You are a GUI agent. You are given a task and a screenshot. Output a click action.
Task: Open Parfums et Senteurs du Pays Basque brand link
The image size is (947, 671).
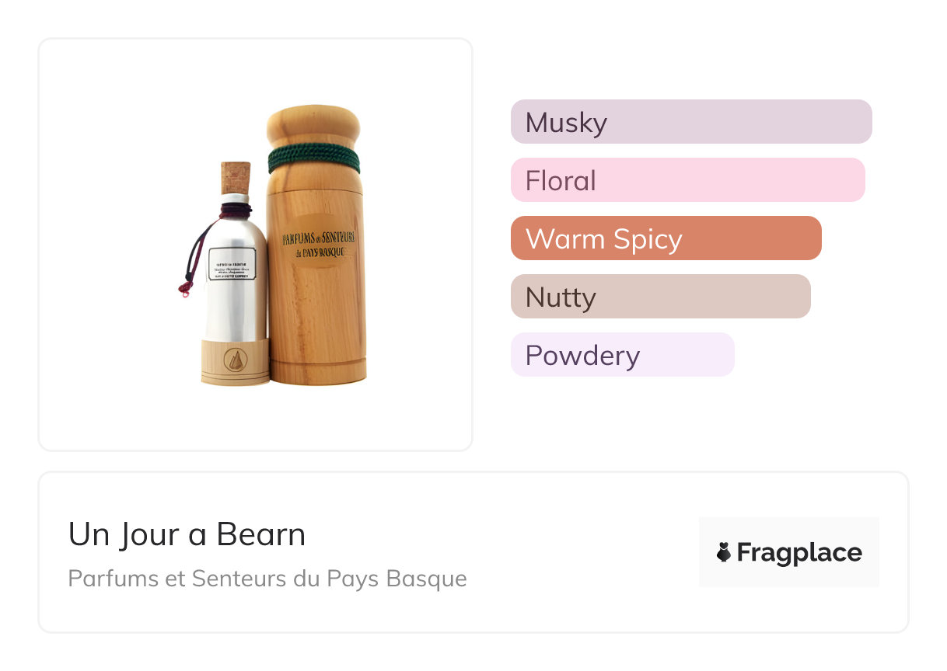(x=267, y=579)
